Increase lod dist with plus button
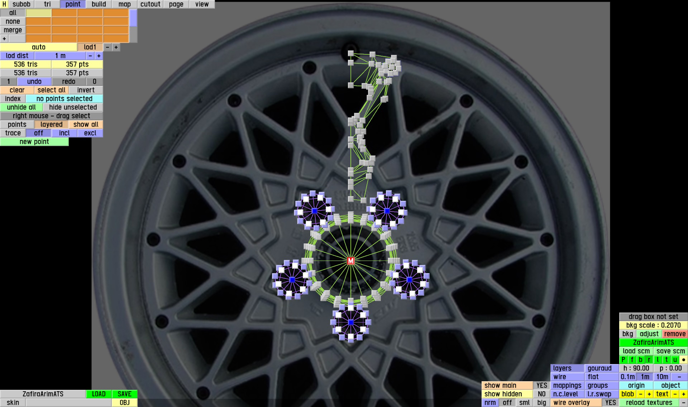The width and height of the screenshot is (688, 407). 99,56
